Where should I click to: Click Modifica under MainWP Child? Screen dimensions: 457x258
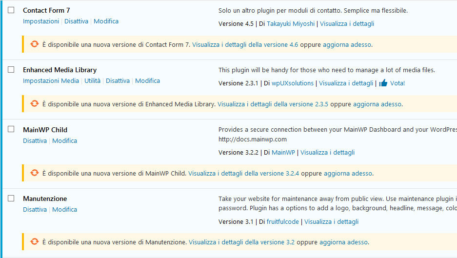65,141
